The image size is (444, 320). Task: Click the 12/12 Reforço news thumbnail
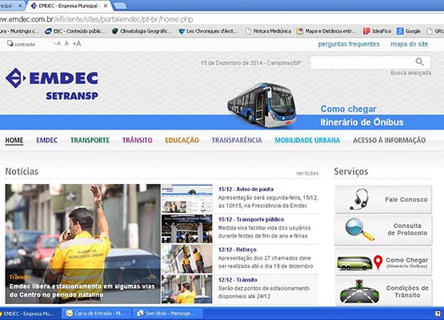click(187, 259)
